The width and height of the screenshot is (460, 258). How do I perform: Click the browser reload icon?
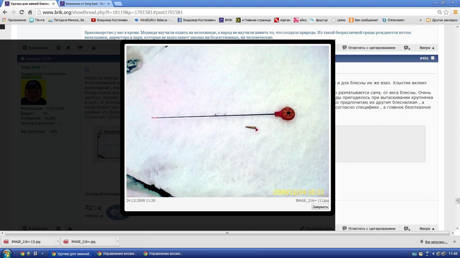pos(22,12)
